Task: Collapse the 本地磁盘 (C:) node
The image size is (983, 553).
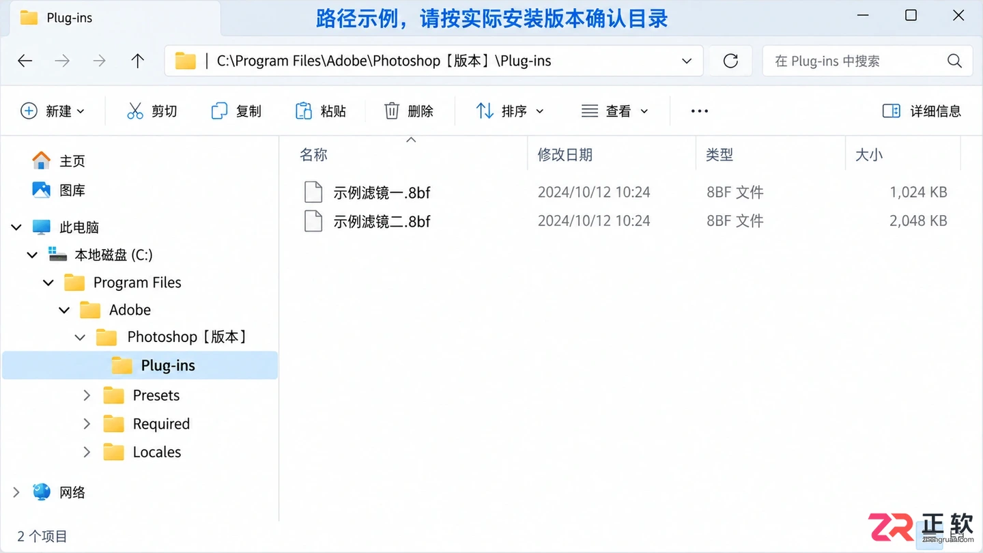Action: click(x=32, y=255)
